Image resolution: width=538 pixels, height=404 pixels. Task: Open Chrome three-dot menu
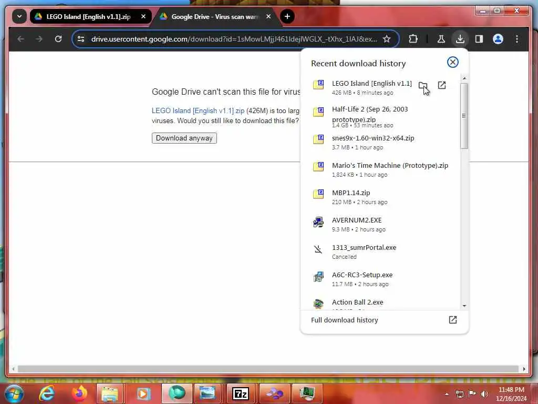pyautogui.click(x=517, y=39)
